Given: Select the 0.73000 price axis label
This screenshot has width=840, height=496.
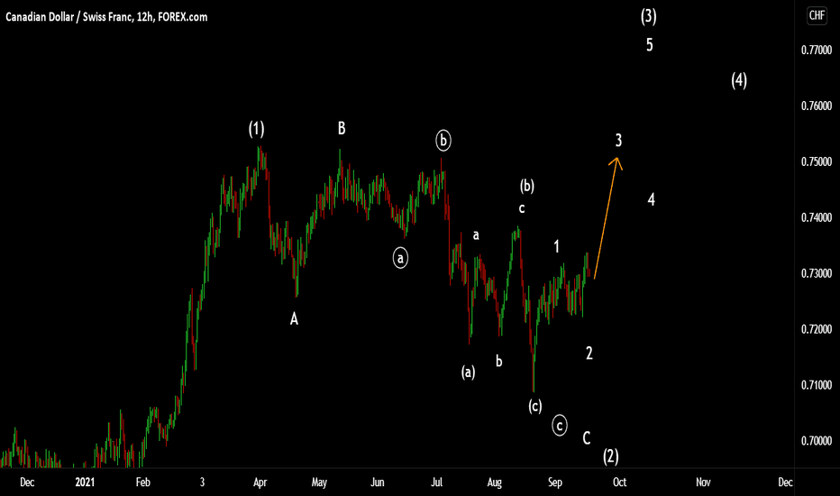Looking at the screenshot, I should pyautogui.click(x=817, y=273).
